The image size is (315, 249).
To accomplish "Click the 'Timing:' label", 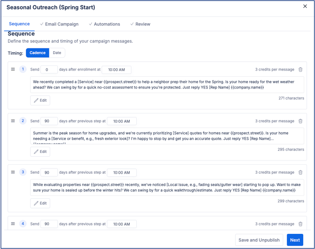I will coord(16,53).
